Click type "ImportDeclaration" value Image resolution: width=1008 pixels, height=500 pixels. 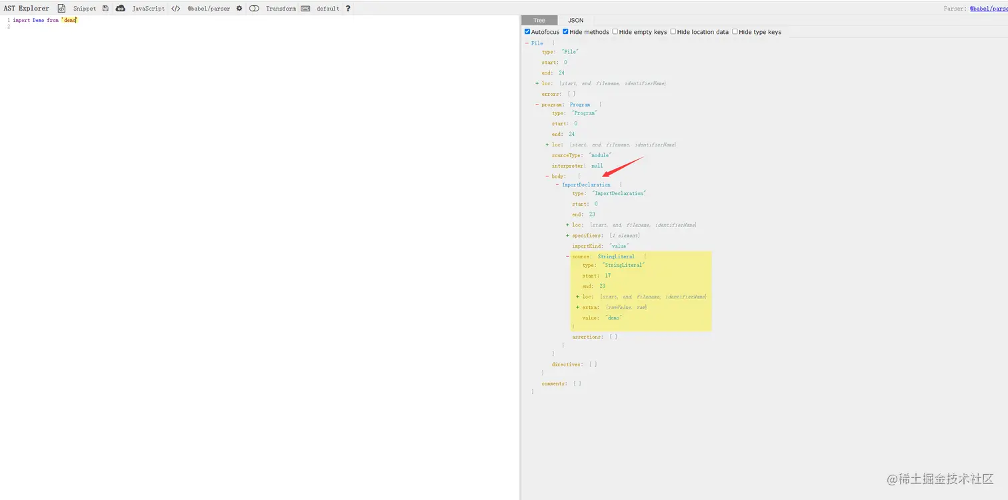(619, 193)
